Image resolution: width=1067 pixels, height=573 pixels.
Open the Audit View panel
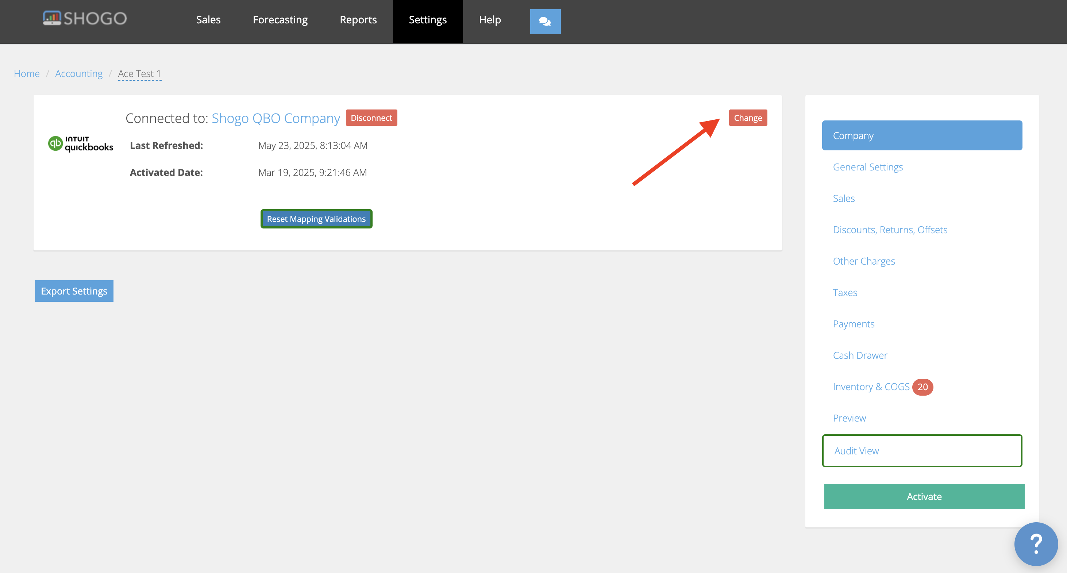(x=856, y=451)
